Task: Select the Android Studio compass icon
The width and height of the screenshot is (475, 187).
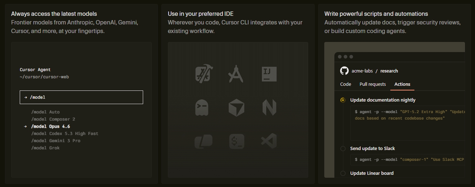Action: pyautogui.click(x=236, y=74)
